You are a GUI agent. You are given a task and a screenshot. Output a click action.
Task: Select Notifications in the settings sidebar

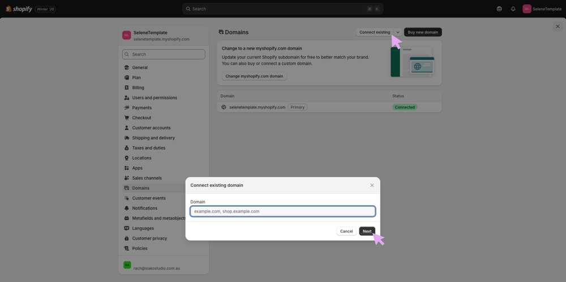click(x=145, y=208)
